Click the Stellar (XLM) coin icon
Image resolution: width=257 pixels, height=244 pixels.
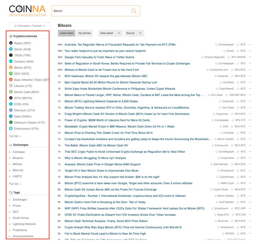11,49
